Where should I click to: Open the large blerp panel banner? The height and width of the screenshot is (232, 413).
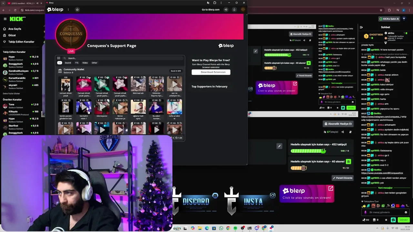(307, 194)
